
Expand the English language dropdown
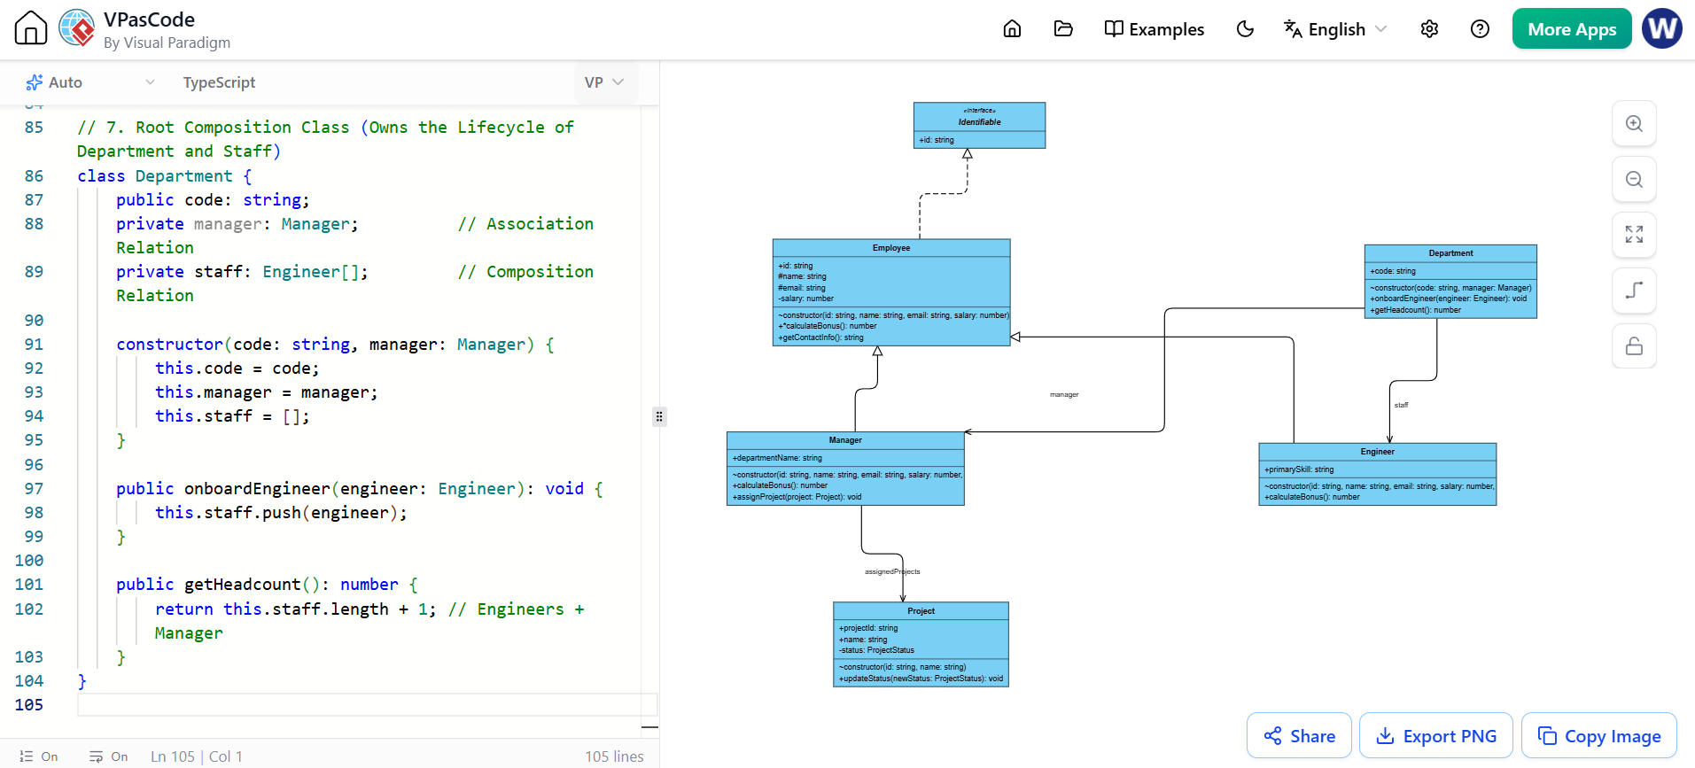pyautogui.click(x=1335, y=29)
